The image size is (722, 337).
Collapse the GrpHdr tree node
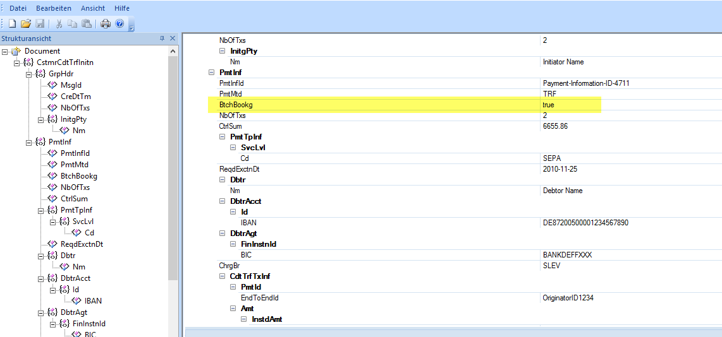(x=28, y=74)
